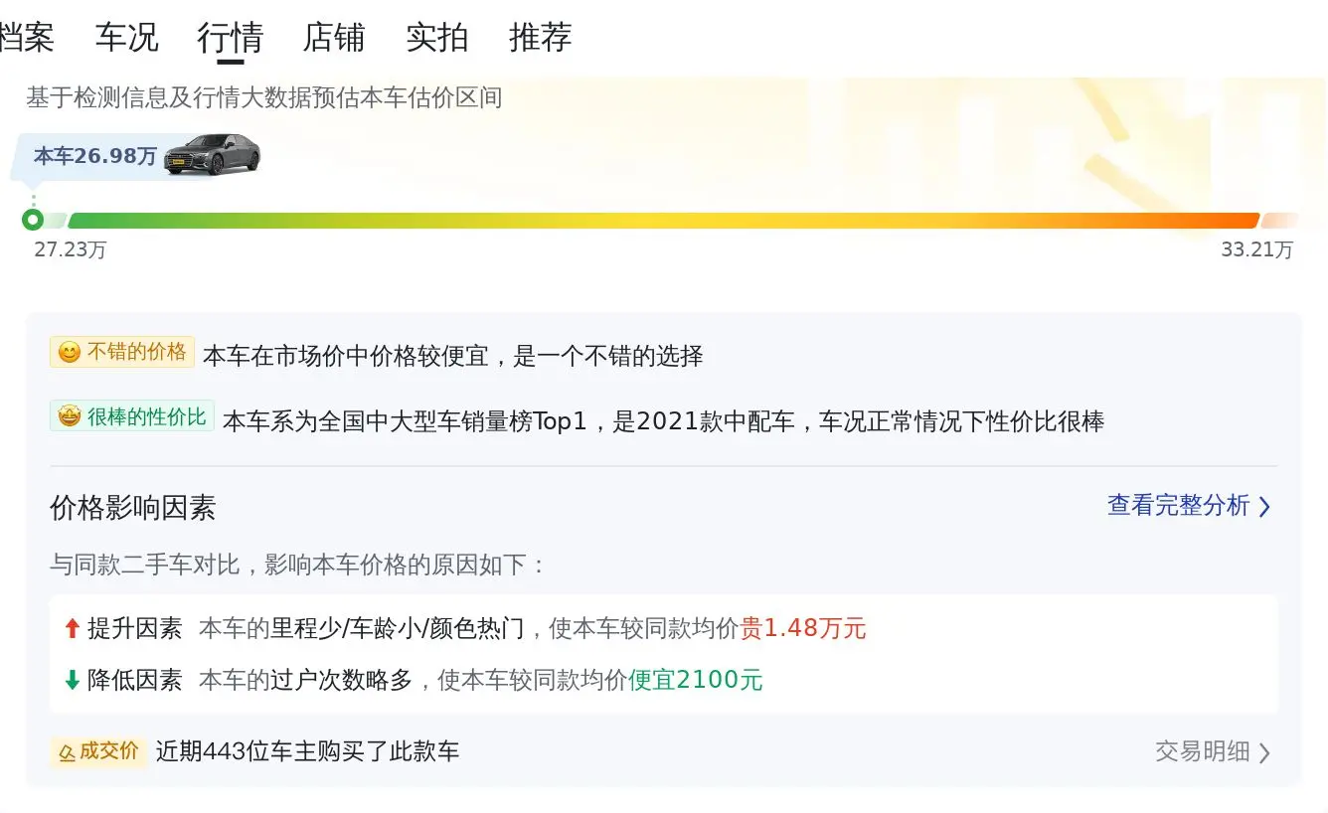Click the car thumbnail beside 本车26.98万

click(213, 154)
